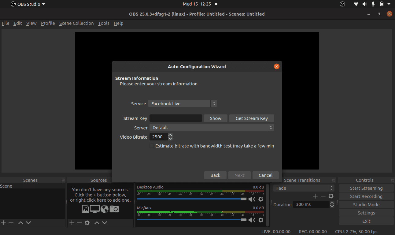Move scene up arrow in Scenes panel
Viewport: 395px width, 235px height.
[21, 223]
